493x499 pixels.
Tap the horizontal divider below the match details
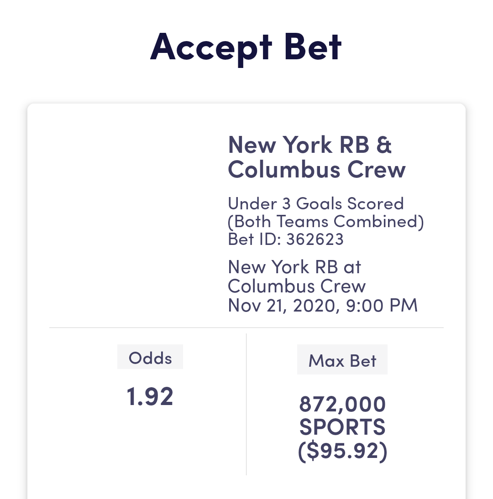[x=246, y=327]
